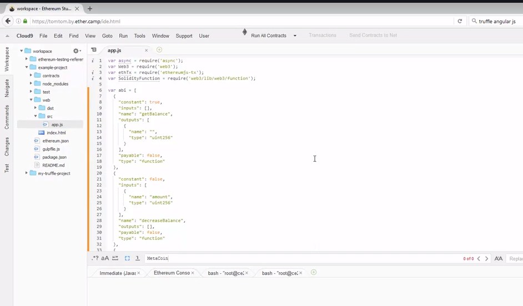Collapse the example-project folder
Screen dimensions: 523x306
tap(26, 67)
